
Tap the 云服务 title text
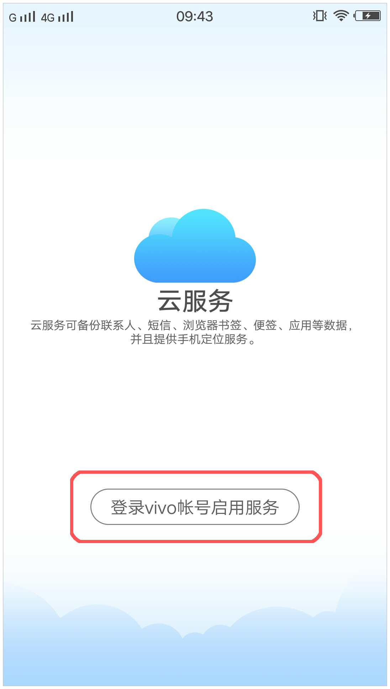195,301
